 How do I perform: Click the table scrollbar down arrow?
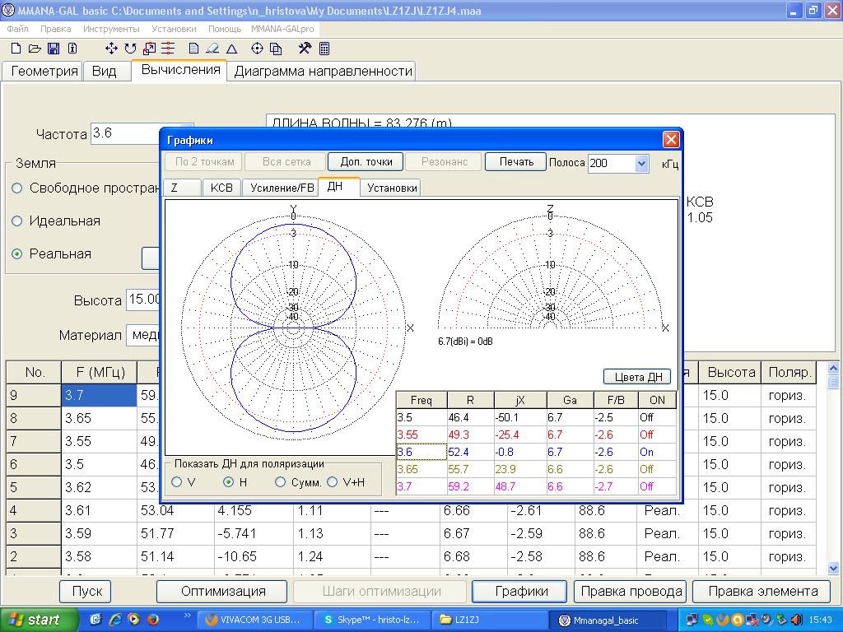pyautogui.click(x=832, y=568)
